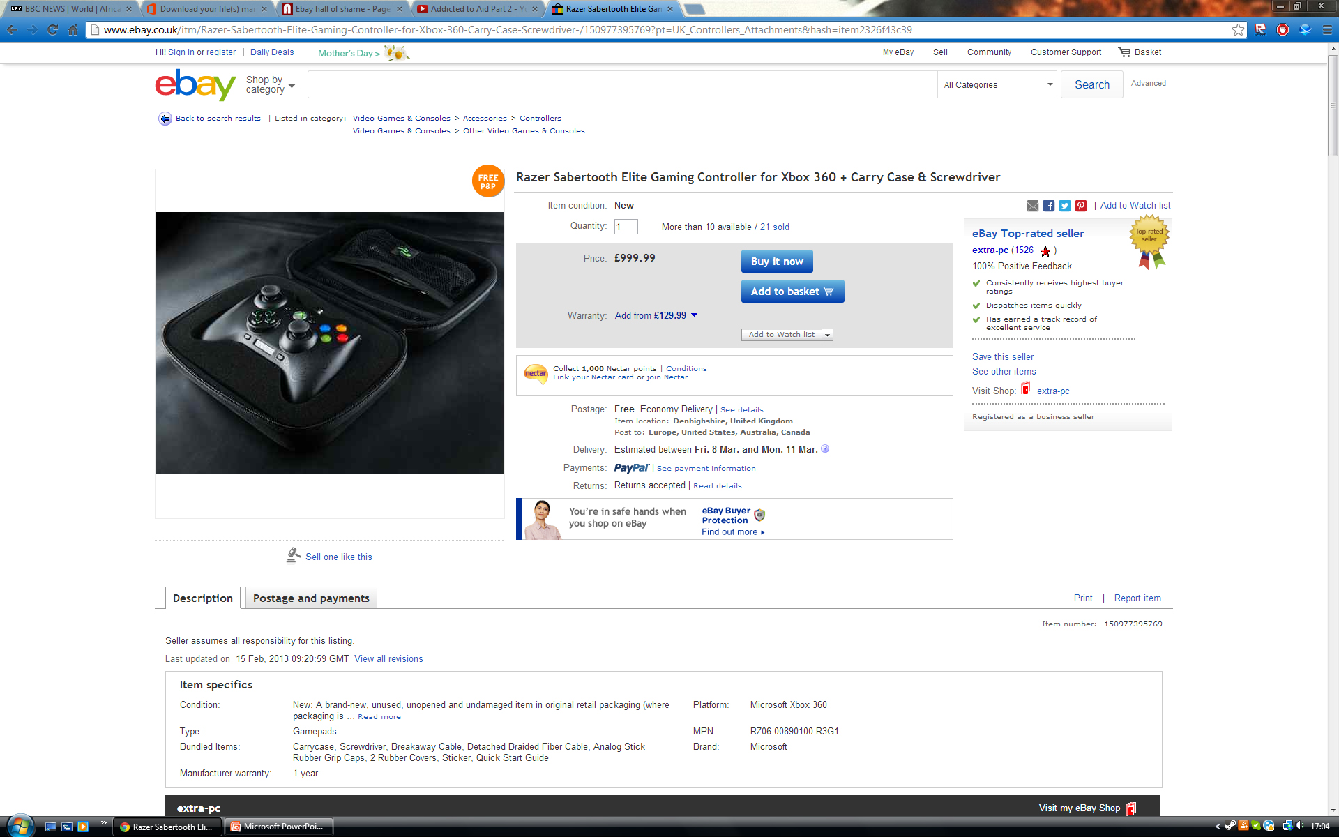The width and height of the screenshot is (1339, 837).
Task: Expand the Warranty Add from £129.99 dropdown
Action: point(656,315)
